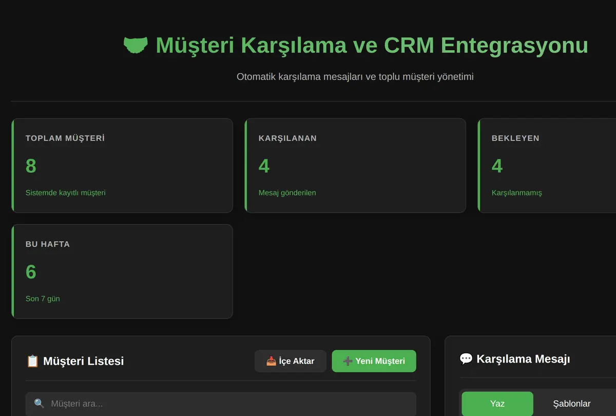Viewport: 616px width, 416px height.
Task: Select the Bekleyen stat card
Action: (547, 166)
